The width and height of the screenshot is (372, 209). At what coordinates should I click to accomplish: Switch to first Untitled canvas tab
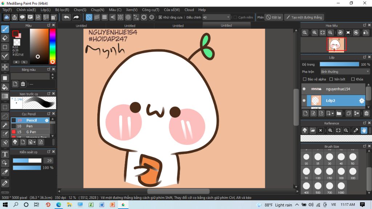[81, 26]
